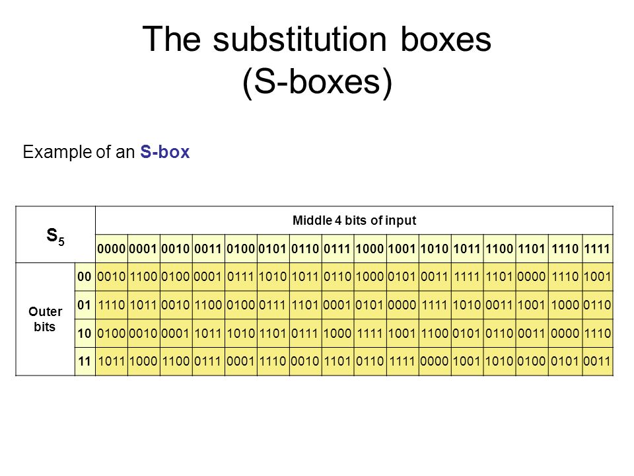Click the slide title 'The substitution boxes'
634x476 pixels.
316,39
